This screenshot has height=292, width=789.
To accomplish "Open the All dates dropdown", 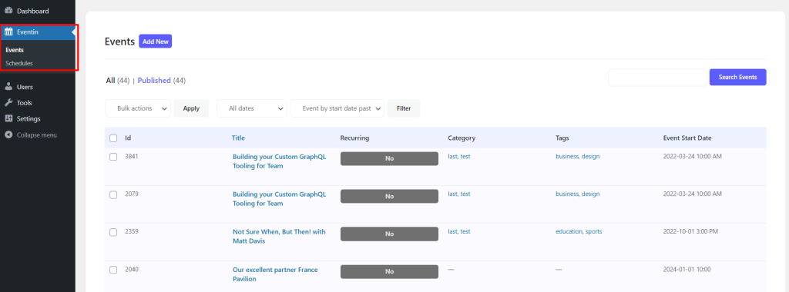I will [252, 108].
